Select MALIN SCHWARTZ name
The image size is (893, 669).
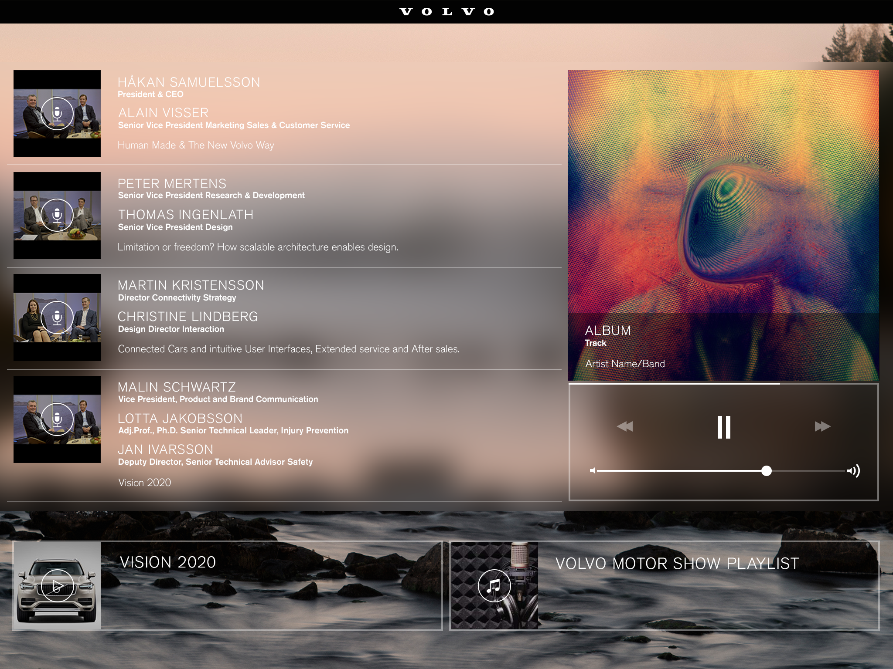click(177, 387)
